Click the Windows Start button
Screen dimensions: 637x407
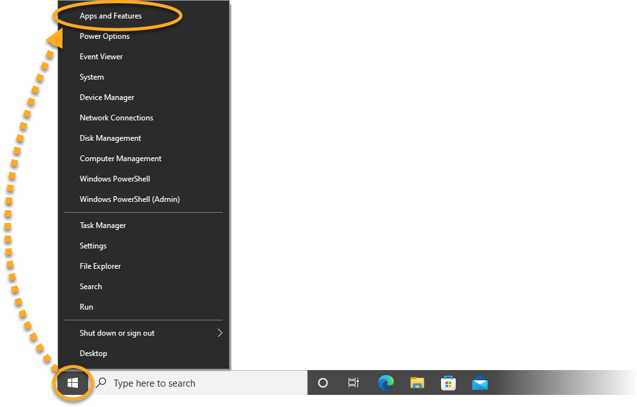coord(73,383)
